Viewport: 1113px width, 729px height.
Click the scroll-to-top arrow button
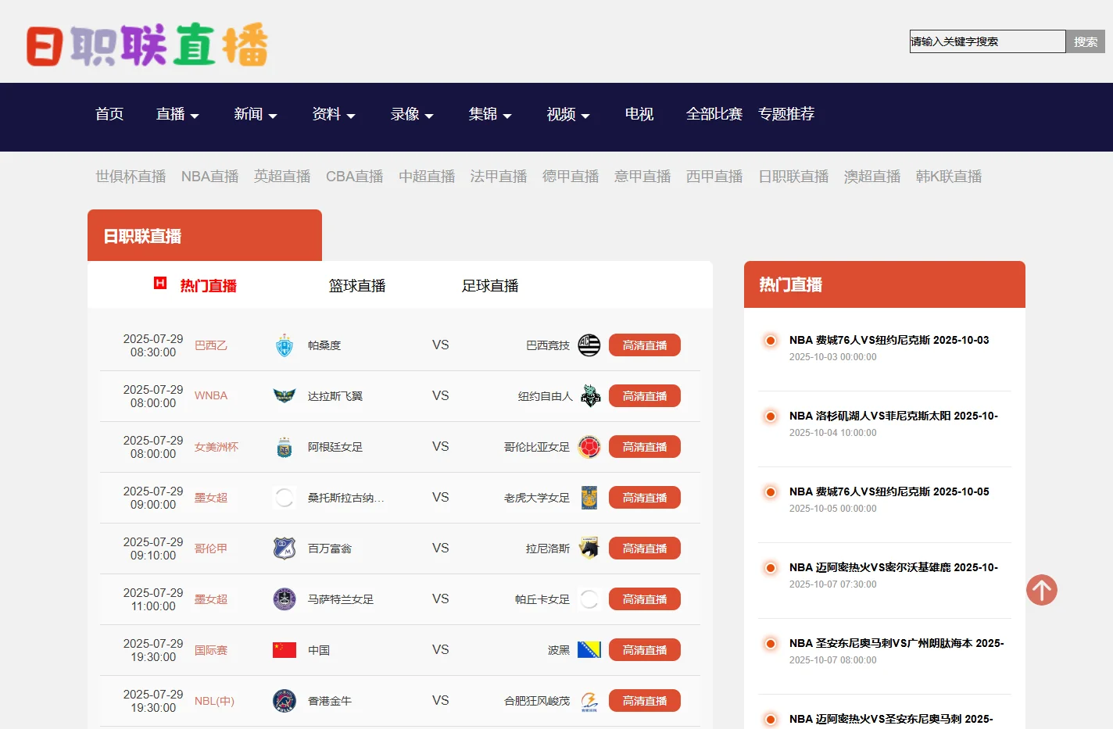coord(1042,590)
